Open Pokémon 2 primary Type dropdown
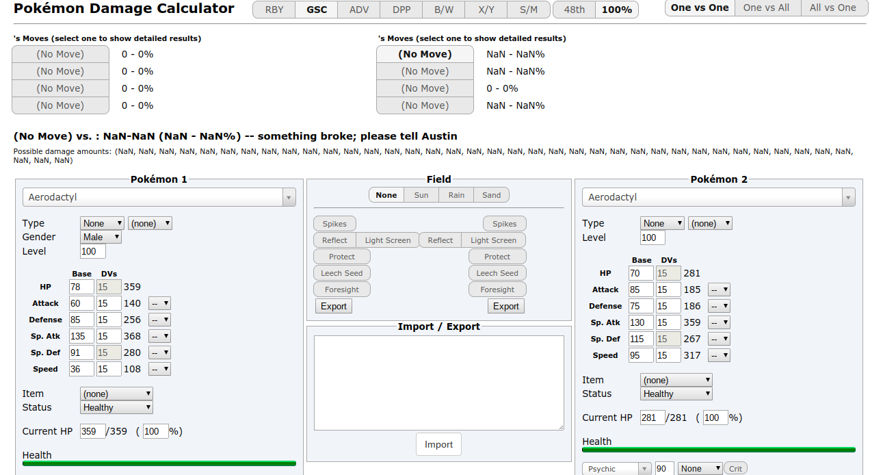This screenshot has height=475, width=883. point(662,223)
